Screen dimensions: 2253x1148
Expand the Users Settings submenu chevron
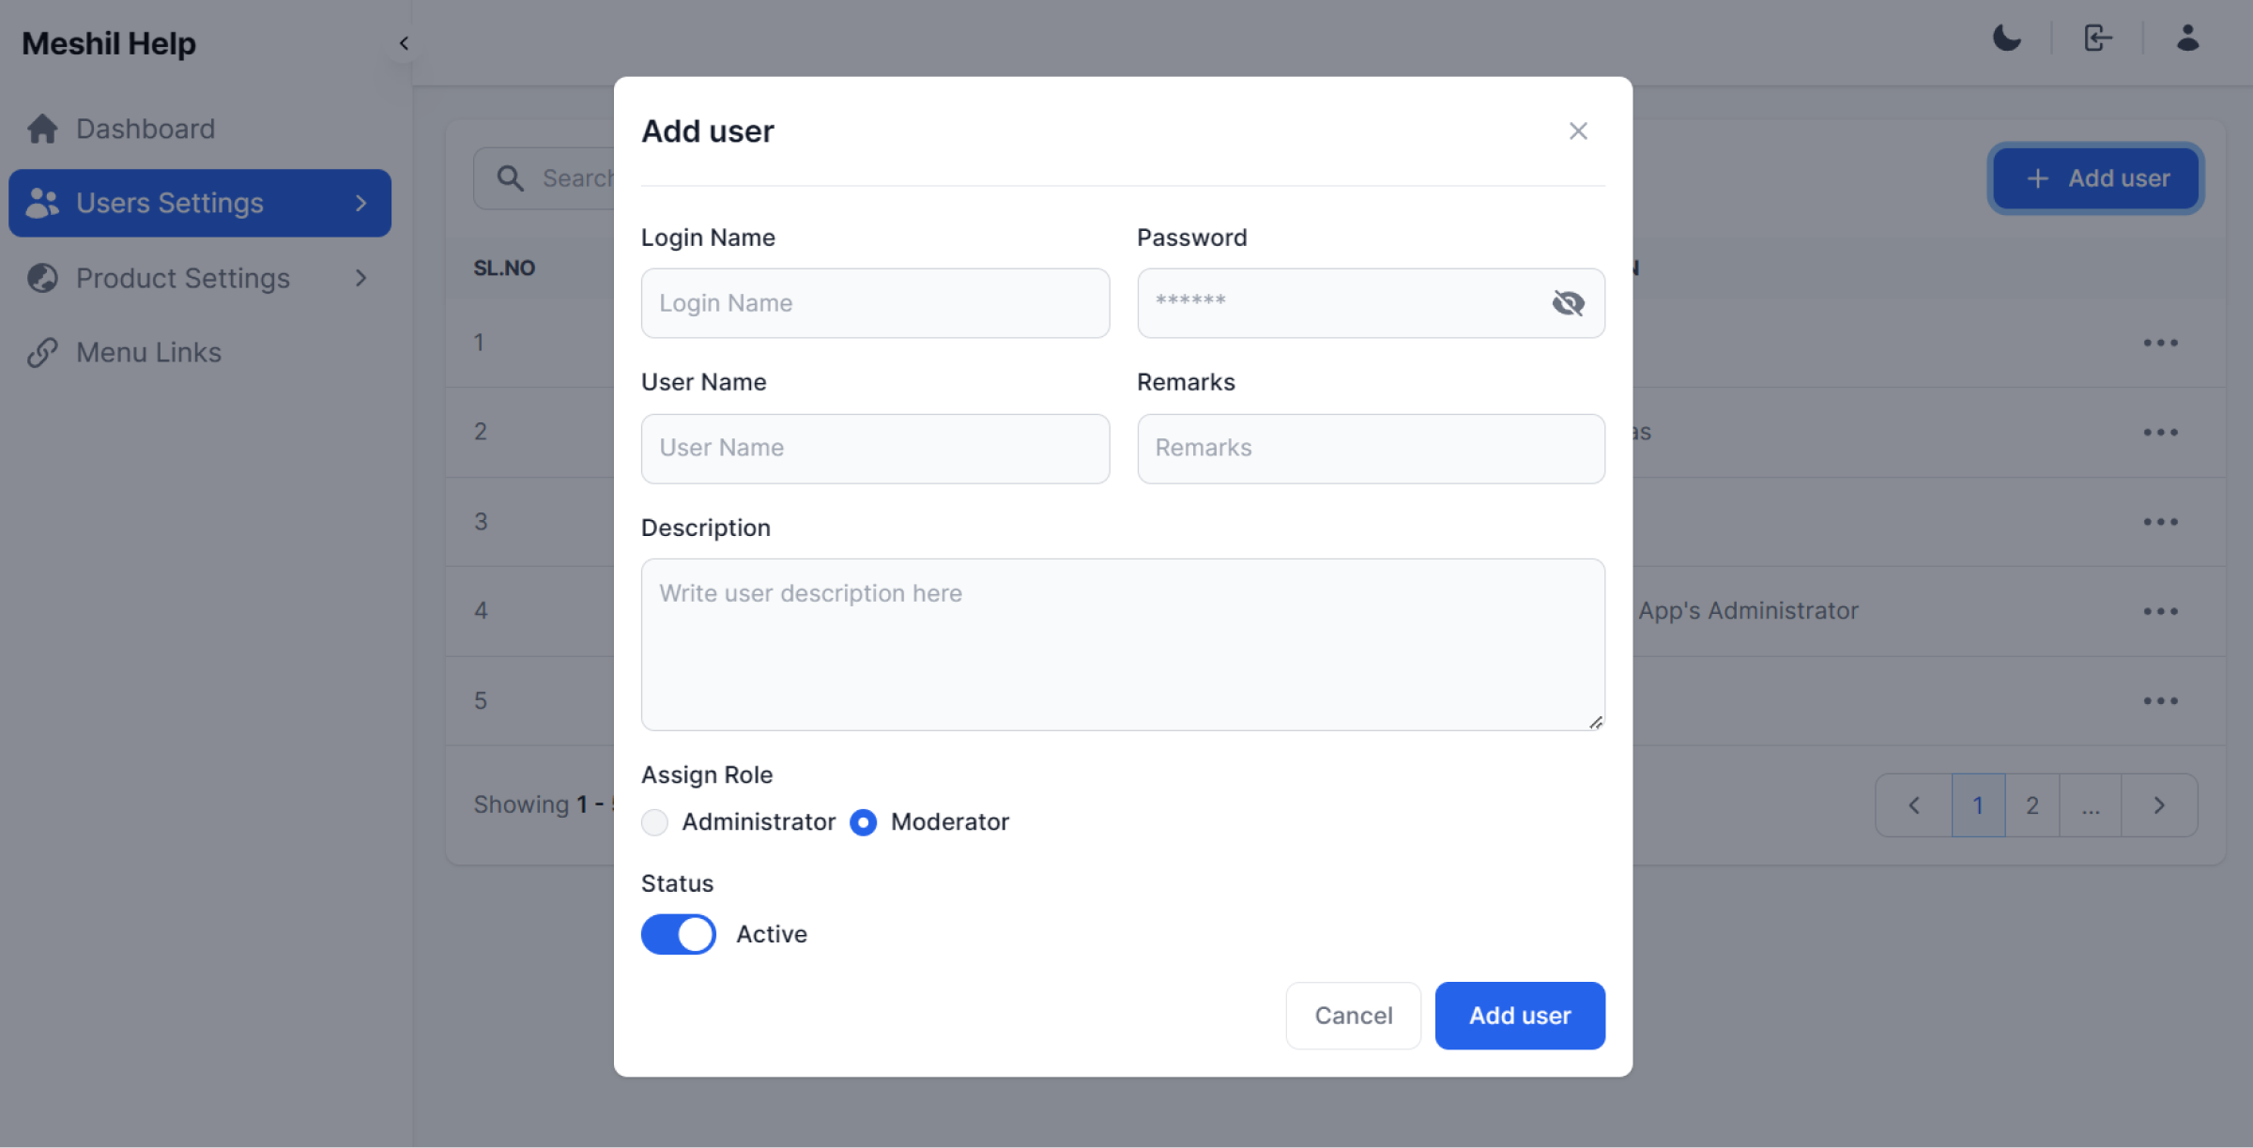361,203
